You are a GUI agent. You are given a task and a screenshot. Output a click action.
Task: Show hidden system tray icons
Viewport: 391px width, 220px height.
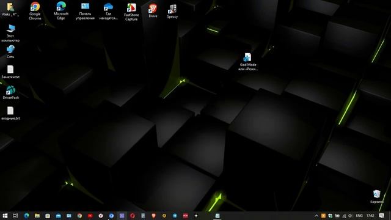point(316,216)
